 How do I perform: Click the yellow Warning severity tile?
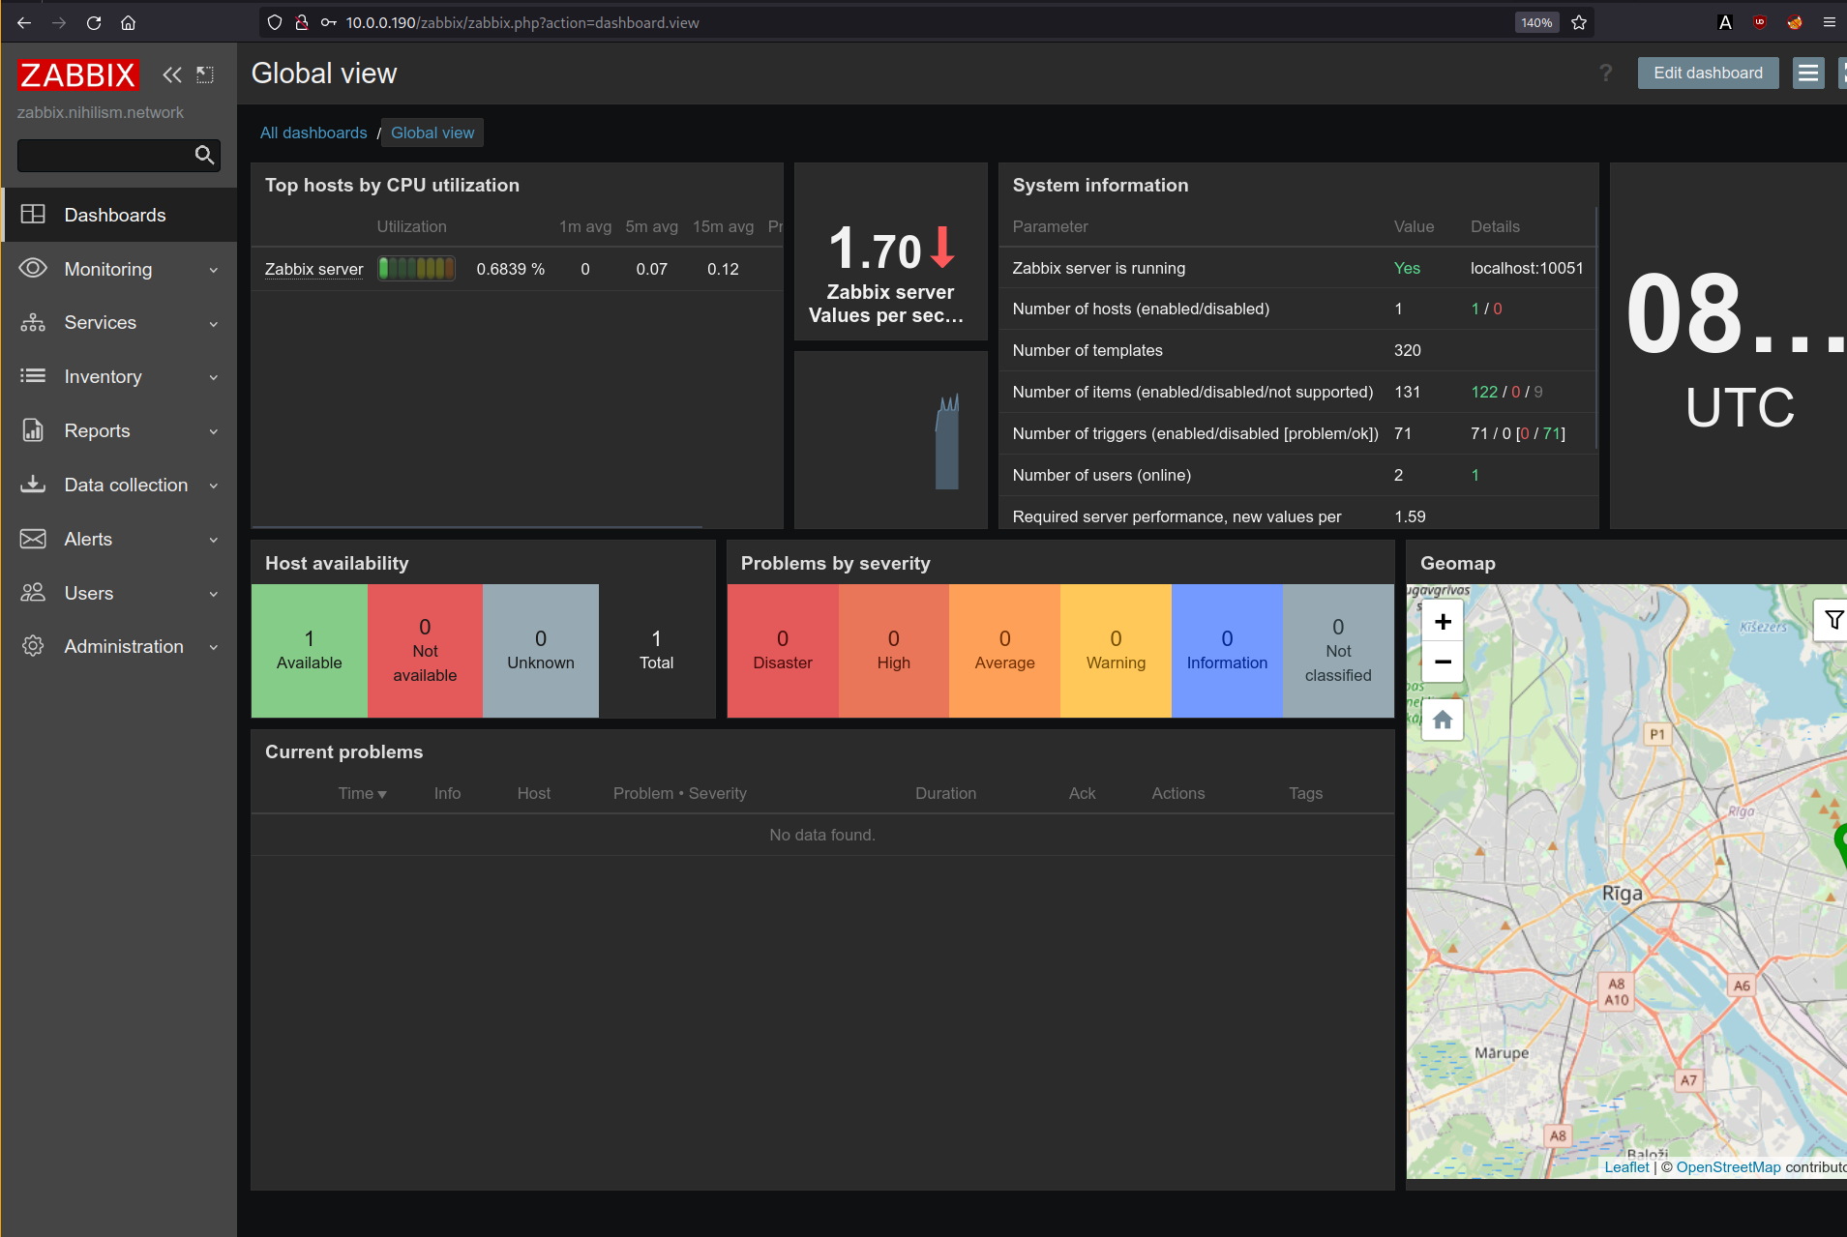tap(1116, 651)
